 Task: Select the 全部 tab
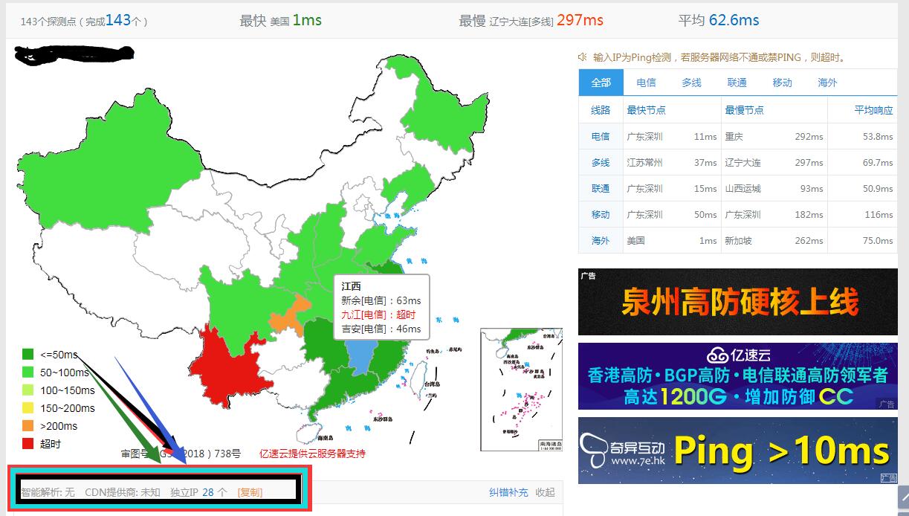tap(601, 83)
